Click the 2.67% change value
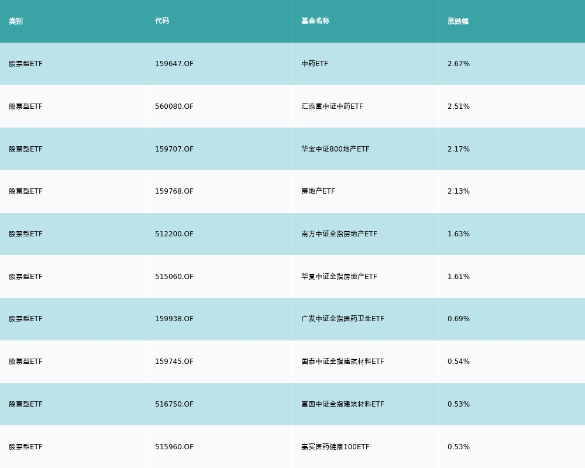The image size is (585, 468). tap(459, 64)
